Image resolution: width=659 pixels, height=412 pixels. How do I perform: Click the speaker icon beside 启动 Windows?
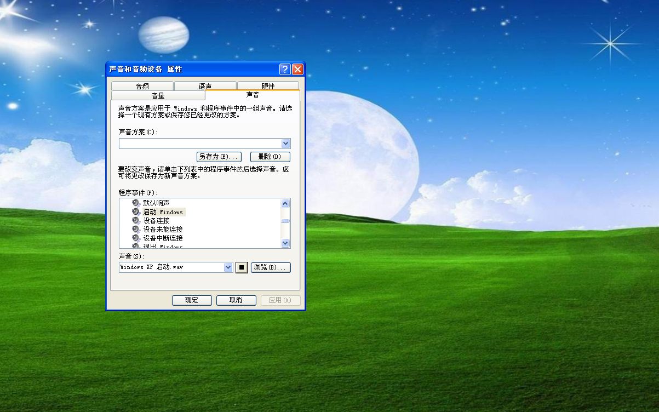pyautogui.click(x=135, y=211)
